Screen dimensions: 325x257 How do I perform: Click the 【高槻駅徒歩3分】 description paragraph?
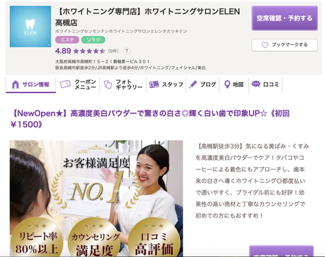tap(252, 181)
